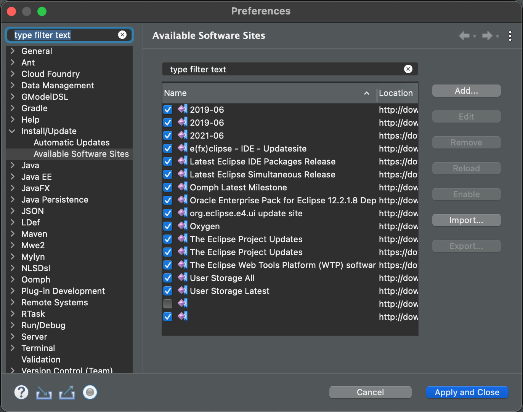Viewport: 523px width, 412px height.
Task: Open Help from the question mark icon
Action: click(21, 392)
